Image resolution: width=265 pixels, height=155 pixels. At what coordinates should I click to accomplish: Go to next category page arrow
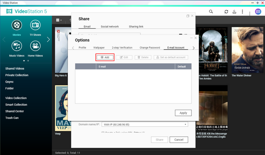point(48,39)
